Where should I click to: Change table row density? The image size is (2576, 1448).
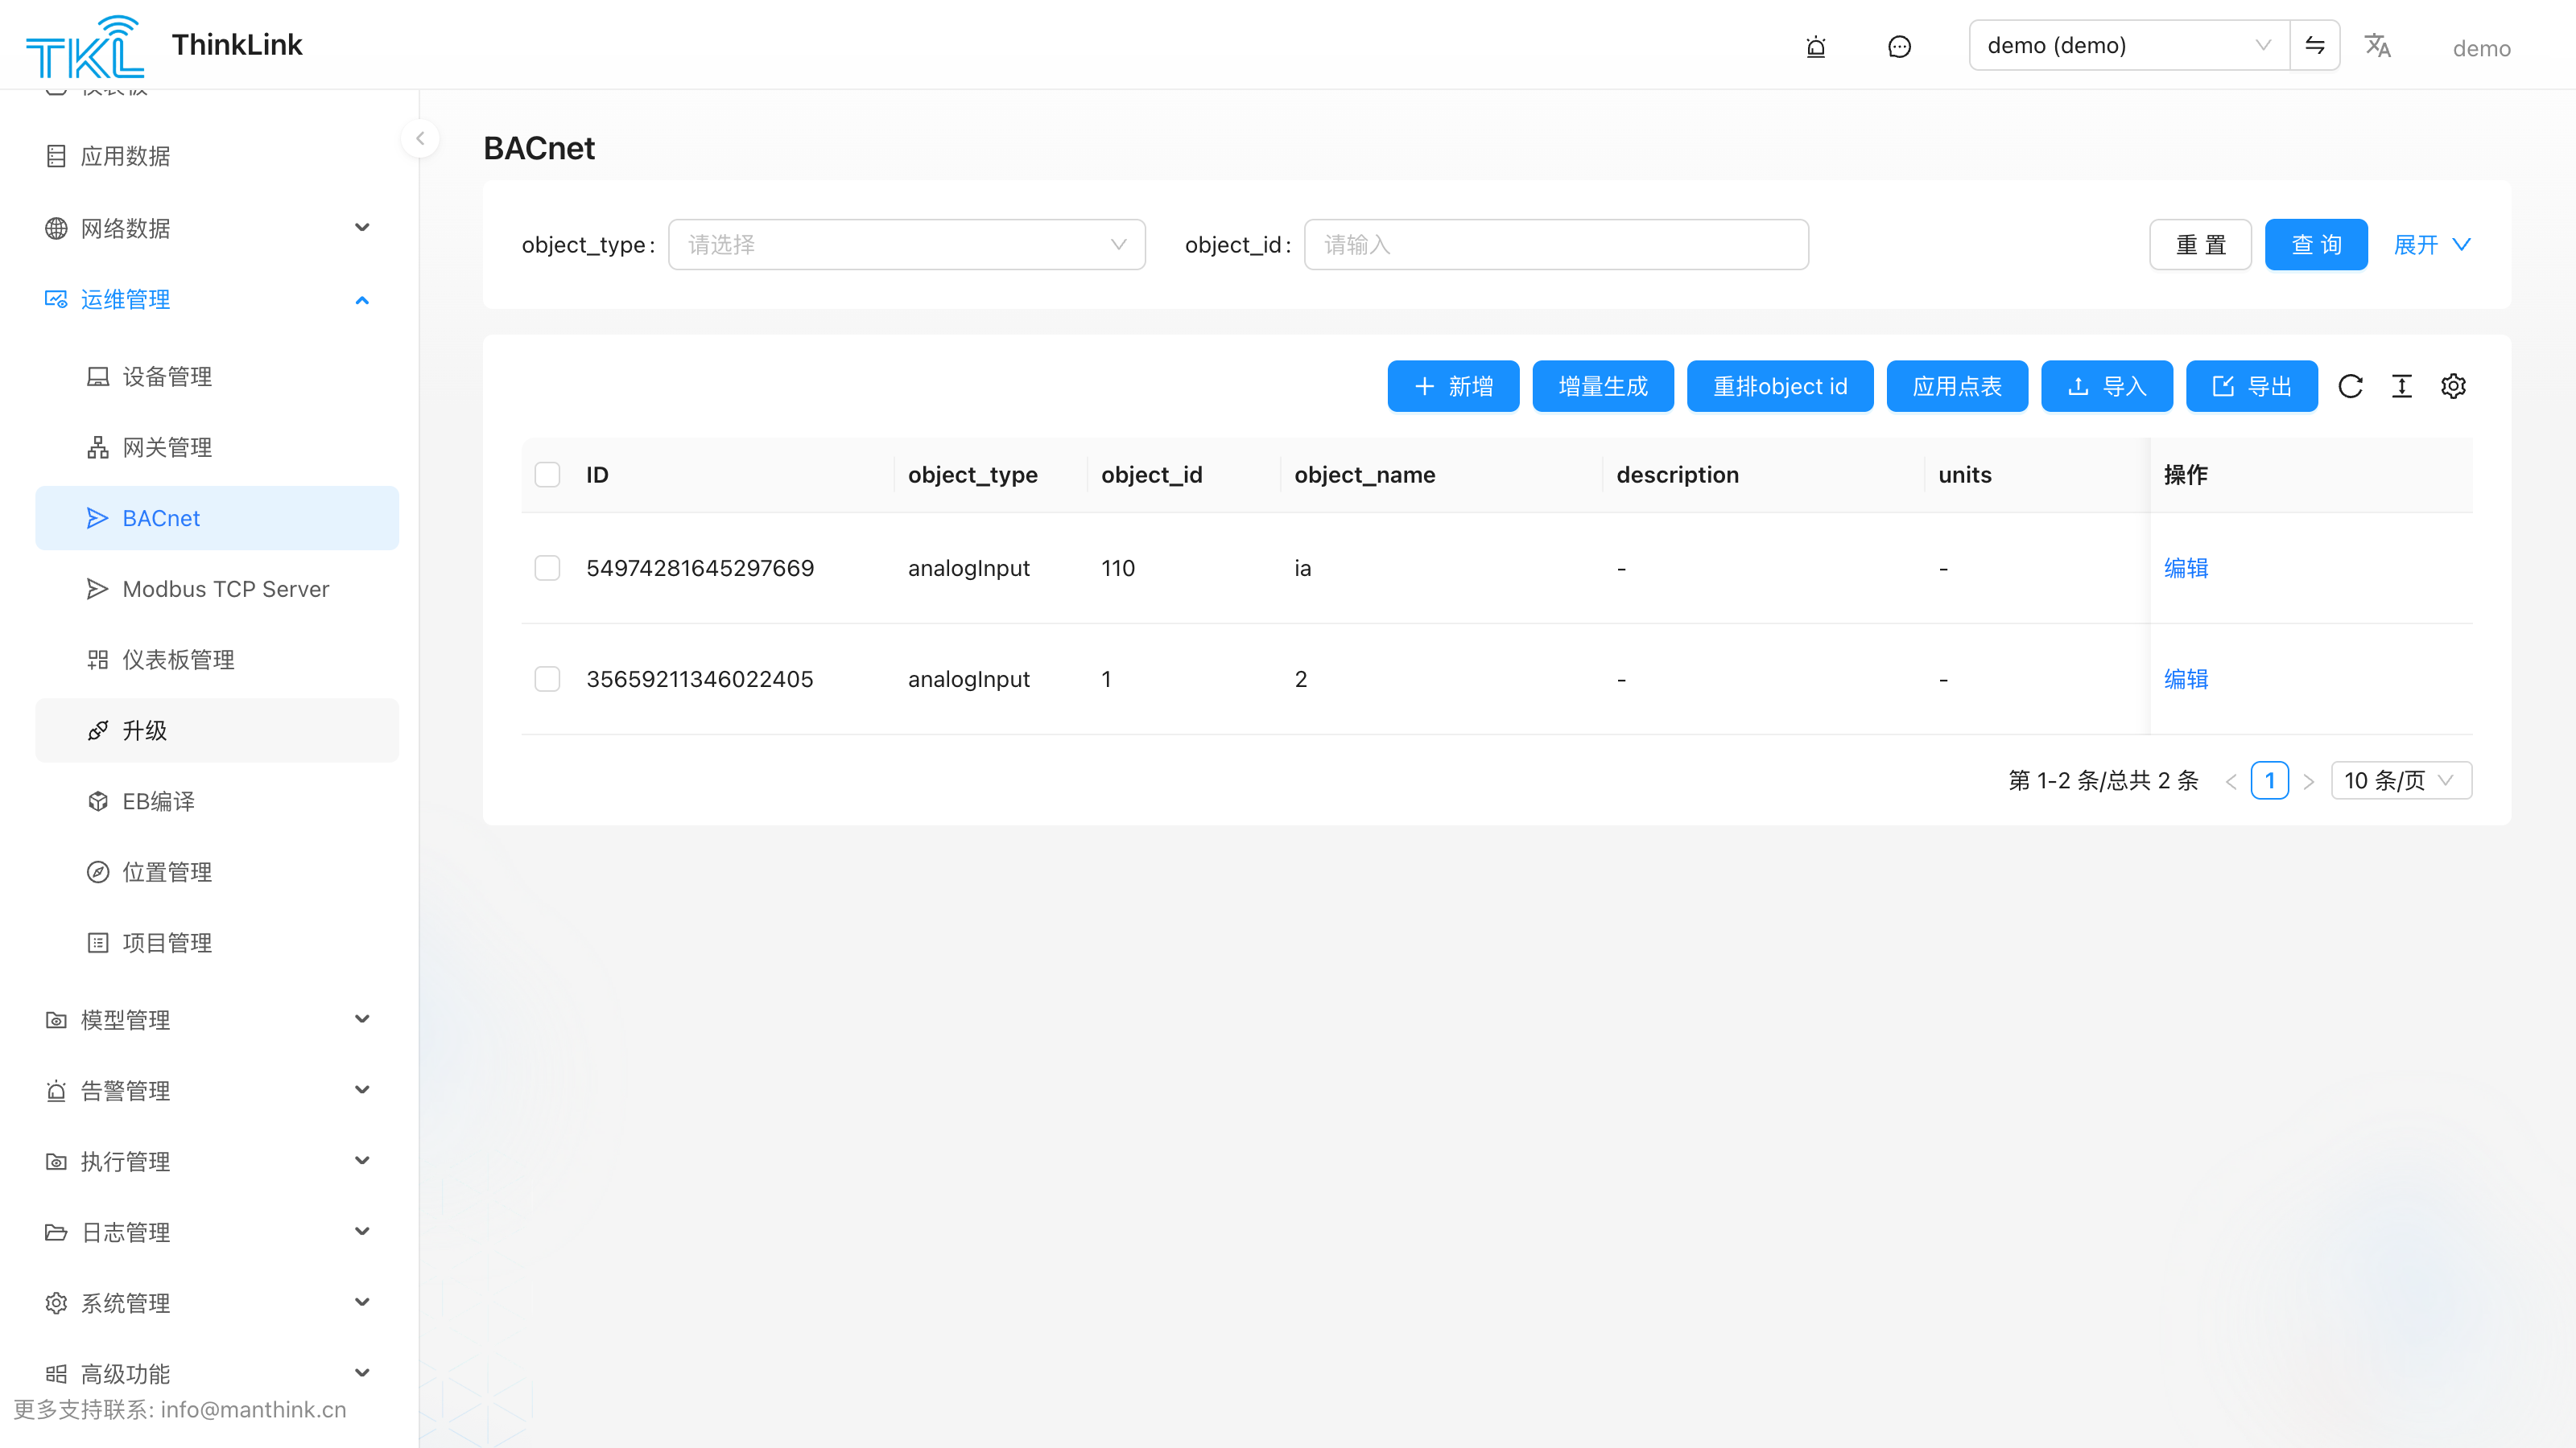pos(2402,386)
